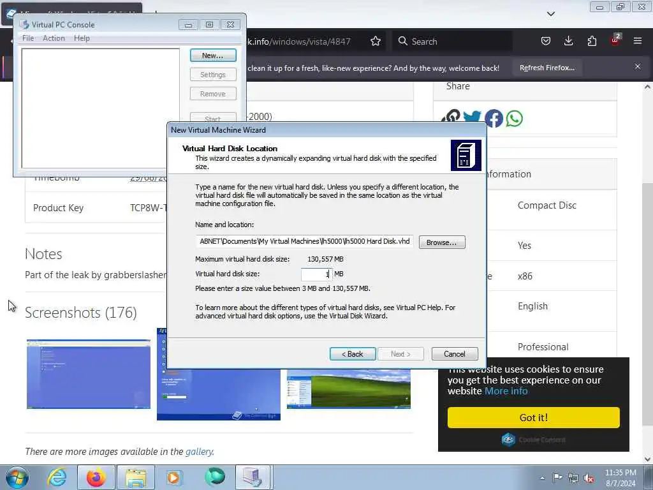Switch to Firefox on the taskbar
Image resolution: width=653 pixels, height=490 pixels.
[x=96, y=477]
